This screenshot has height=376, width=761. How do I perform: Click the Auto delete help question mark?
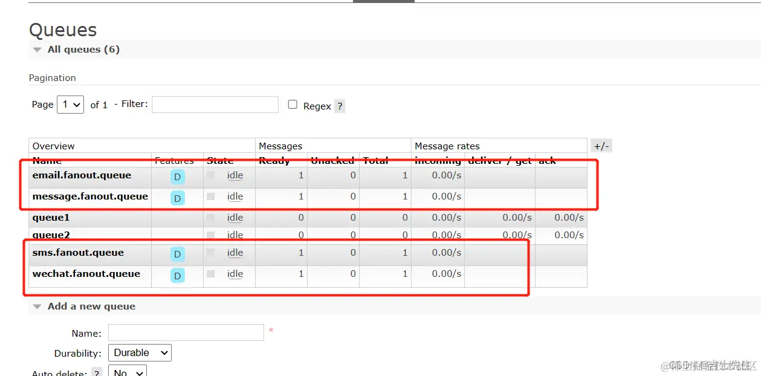96,373
